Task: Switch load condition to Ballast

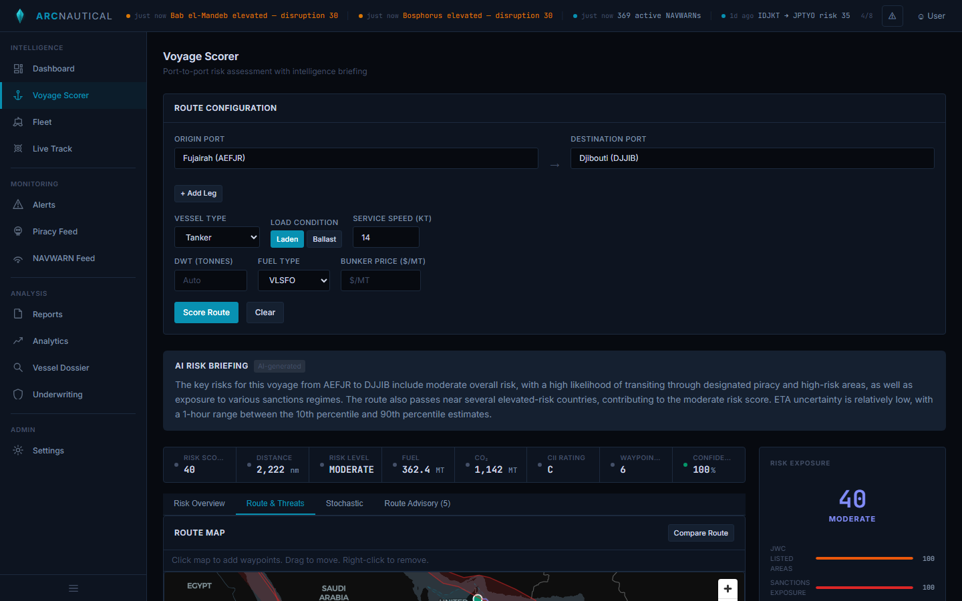Action: pos(324,239)
